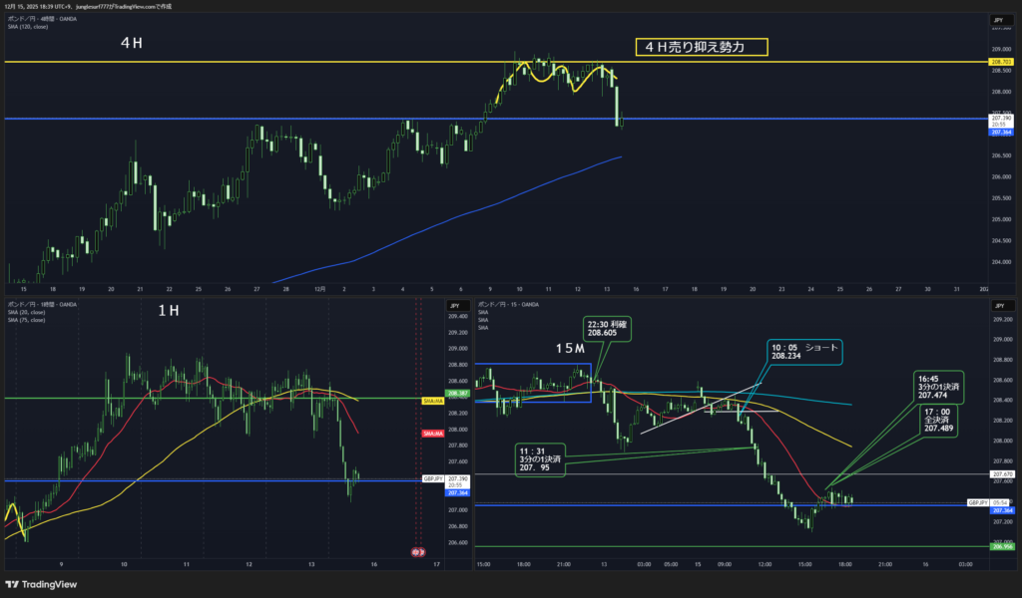The width and height of the screenshot is (1022, 598).
Task: Click the green 206.956 price label on 15M chart
Action: (x=1000, y=546)
